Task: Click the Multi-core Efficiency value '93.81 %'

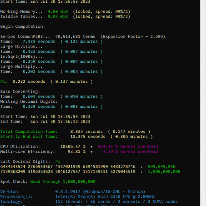Action: [76, 152]
